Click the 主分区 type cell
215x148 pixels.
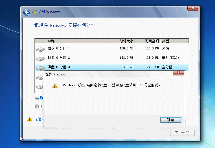[x=167, y=67]
